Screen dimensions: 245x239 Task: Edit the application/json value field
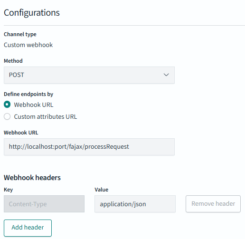pos(135,204)
